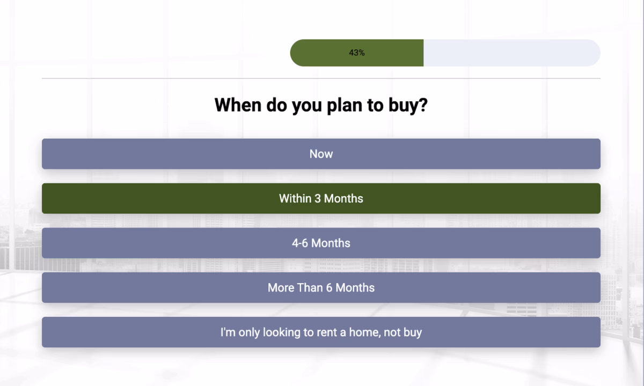Click the fourth answer option

point(321,287)
